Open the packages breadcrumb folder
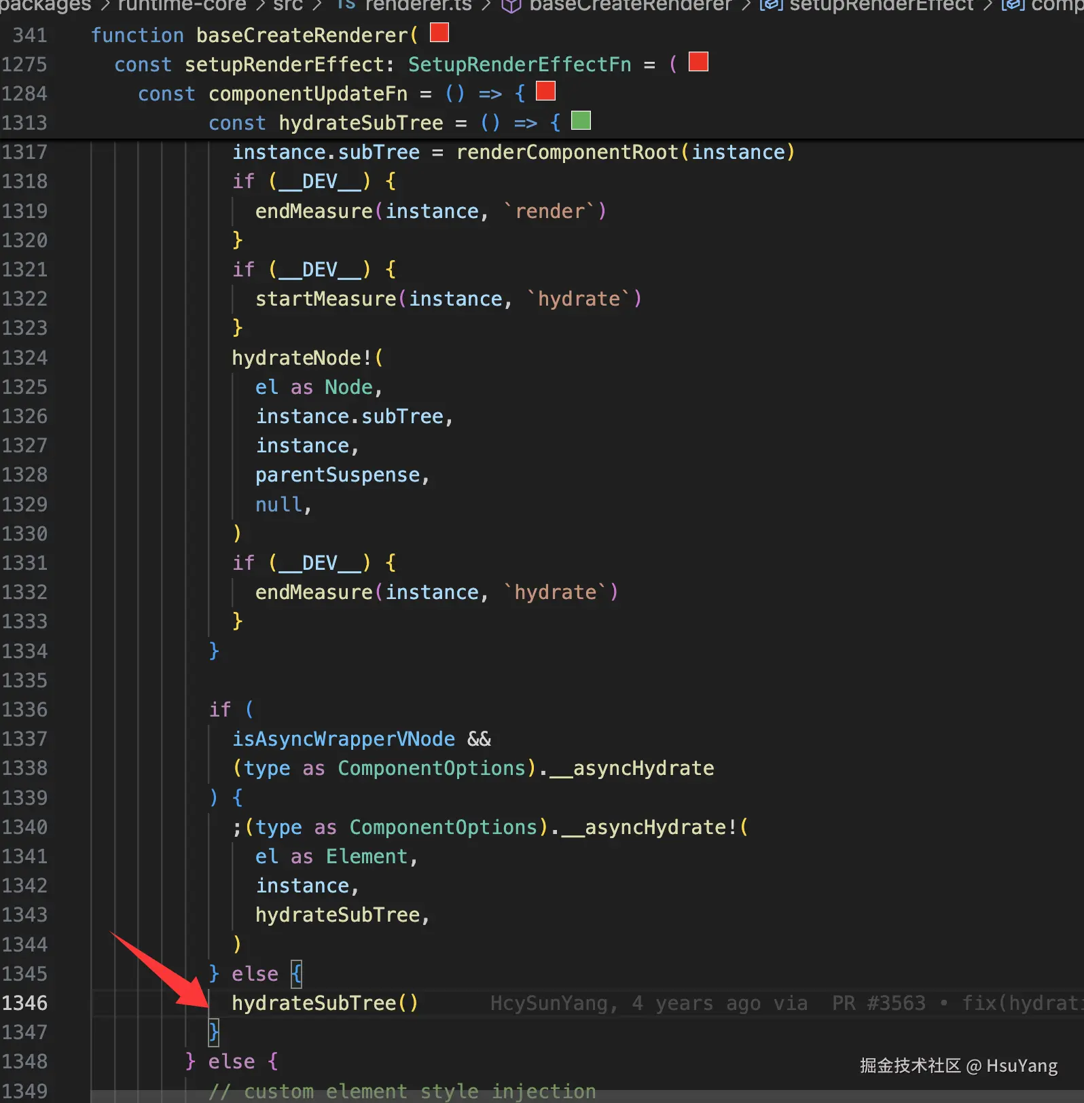Viewport: 1084px width, 1103px height. 46,5
